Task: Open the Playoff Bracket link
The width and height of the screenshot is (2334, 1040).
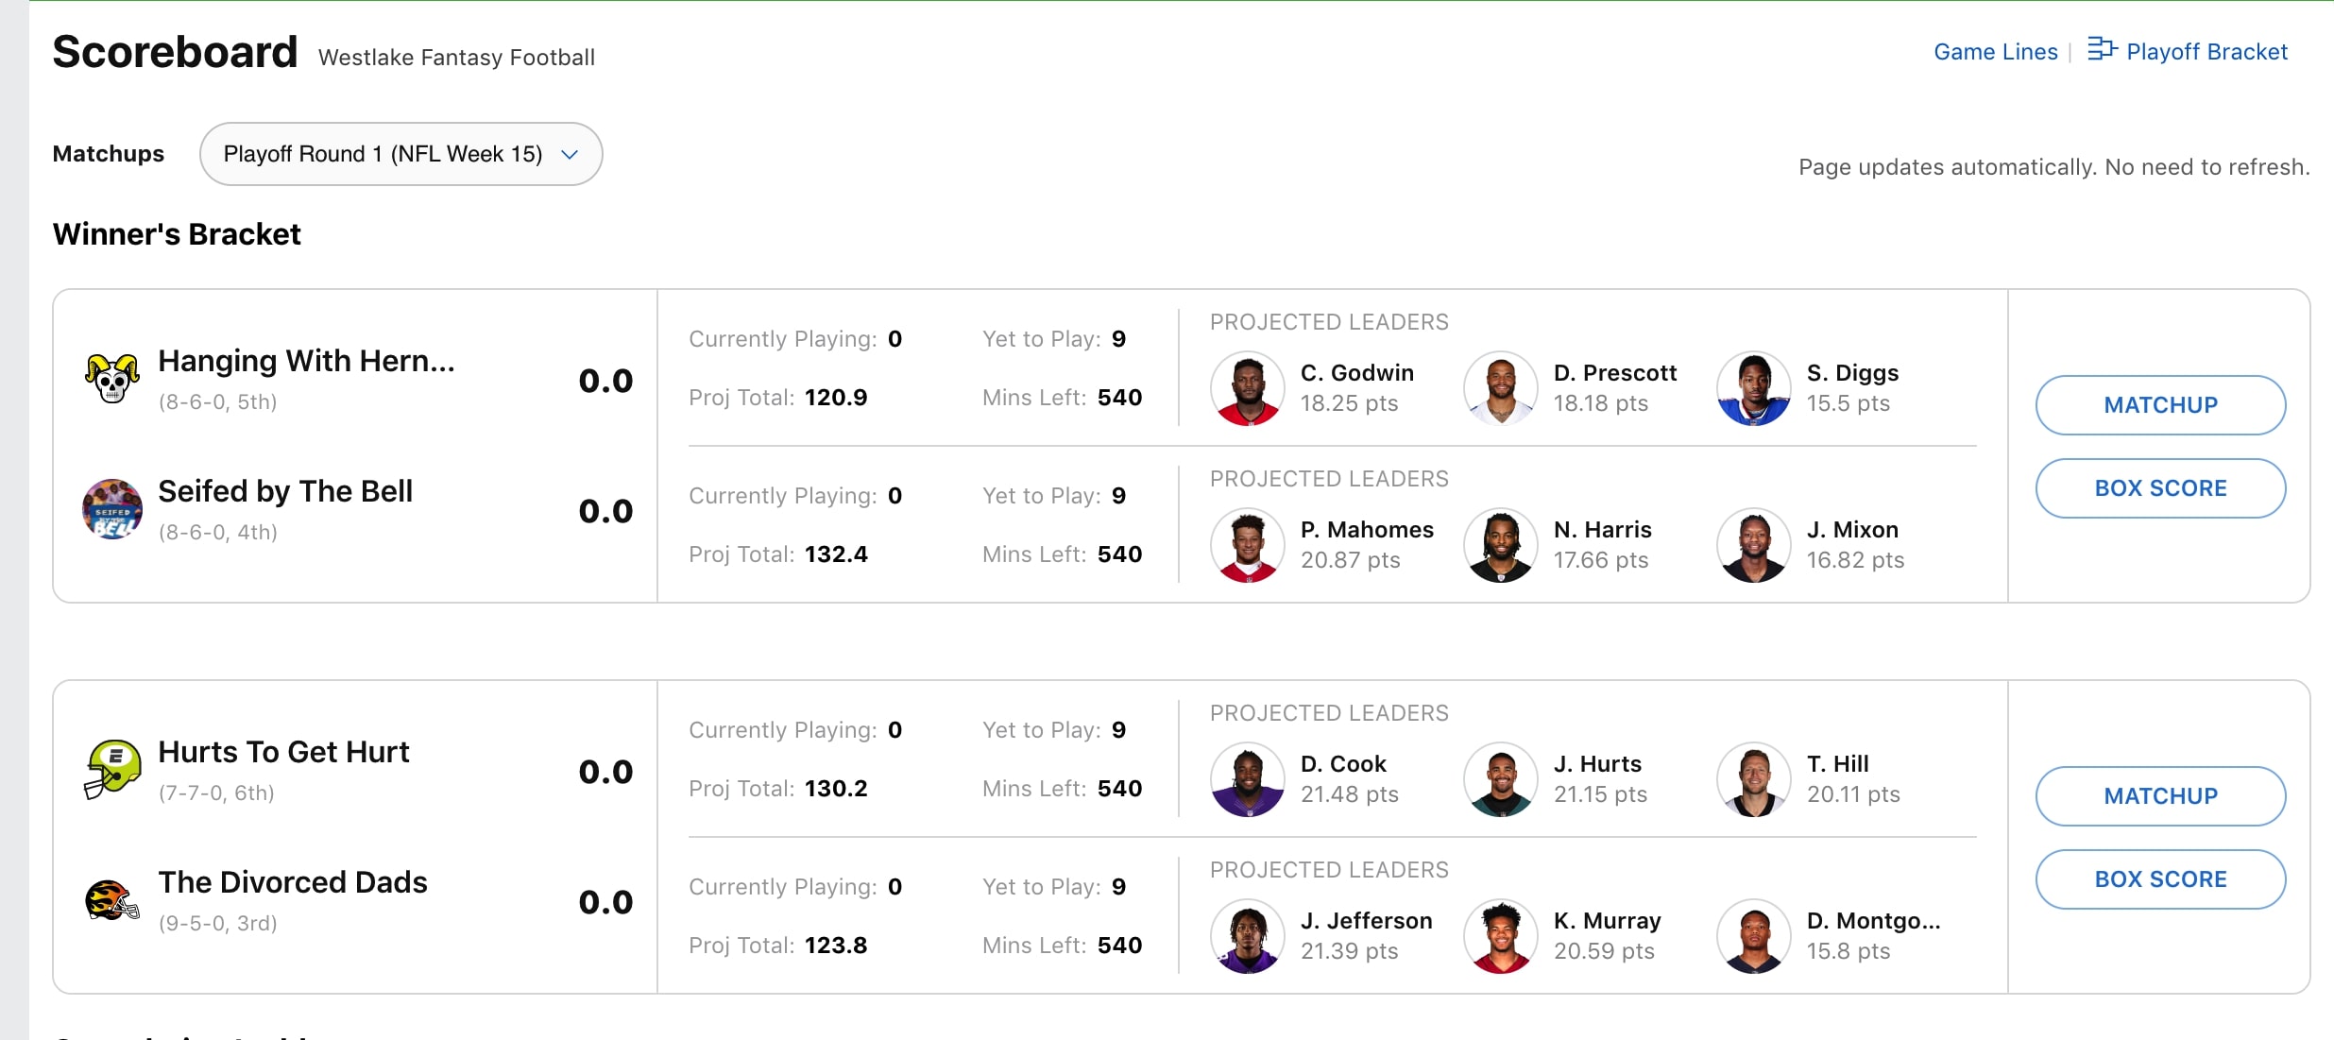Action: (2206, 52)
